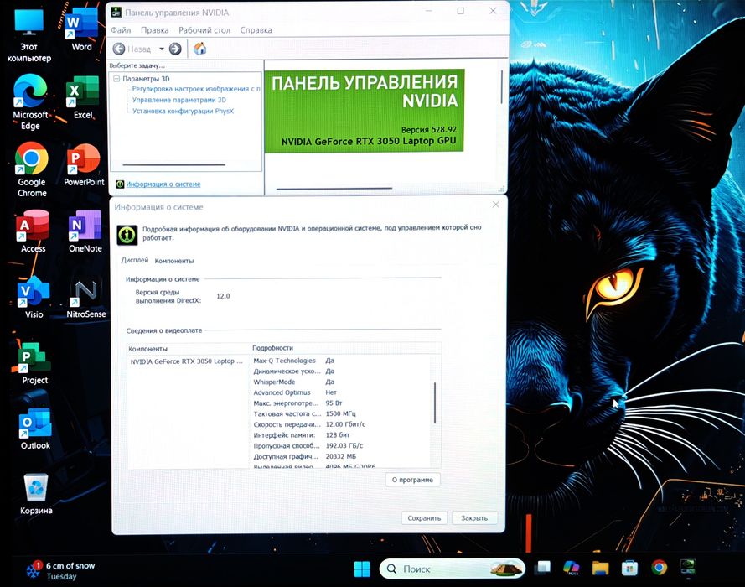Open the Outlook desktop shortcut
This screenshot has height=587, width=745.
click(x=35, y=429)
